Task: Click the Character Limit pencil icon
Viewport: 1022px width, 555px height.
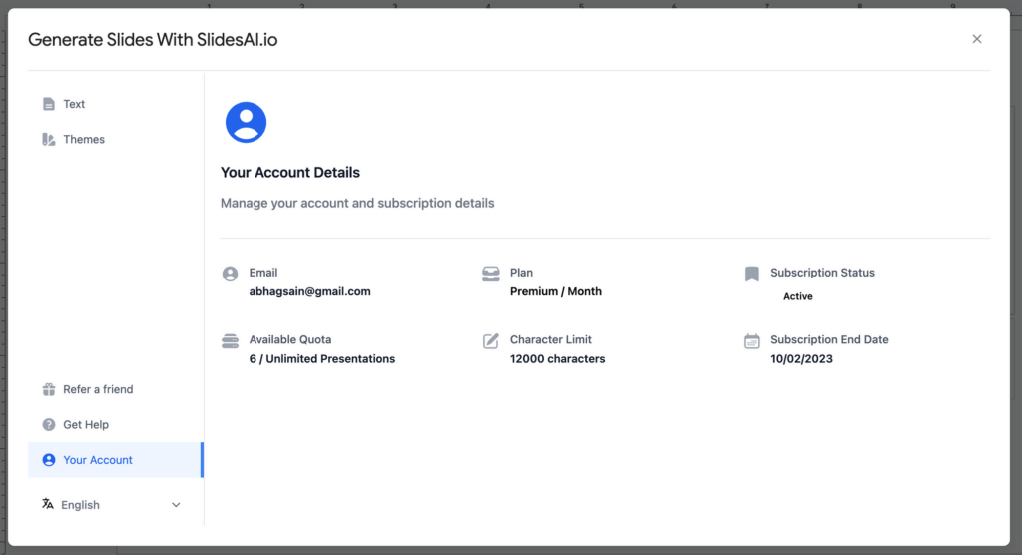Action: point(491,341)
